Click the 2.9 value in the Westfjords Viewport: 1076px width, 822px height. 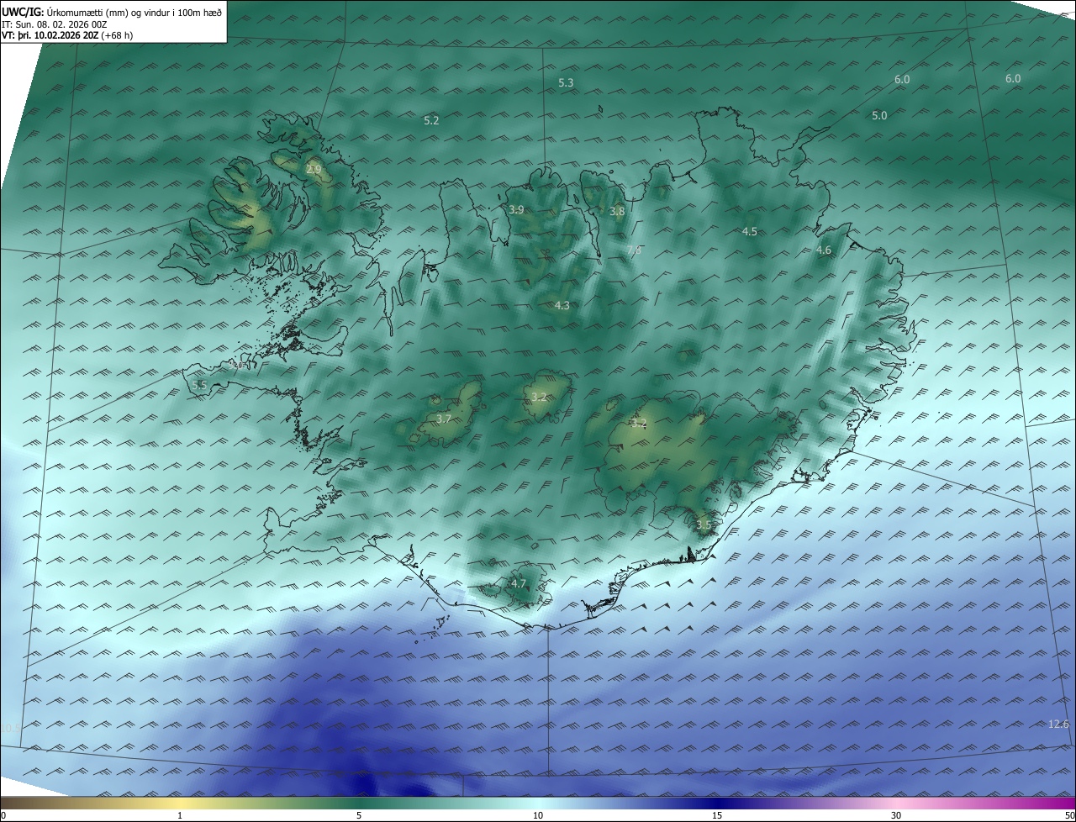point(314,169)
